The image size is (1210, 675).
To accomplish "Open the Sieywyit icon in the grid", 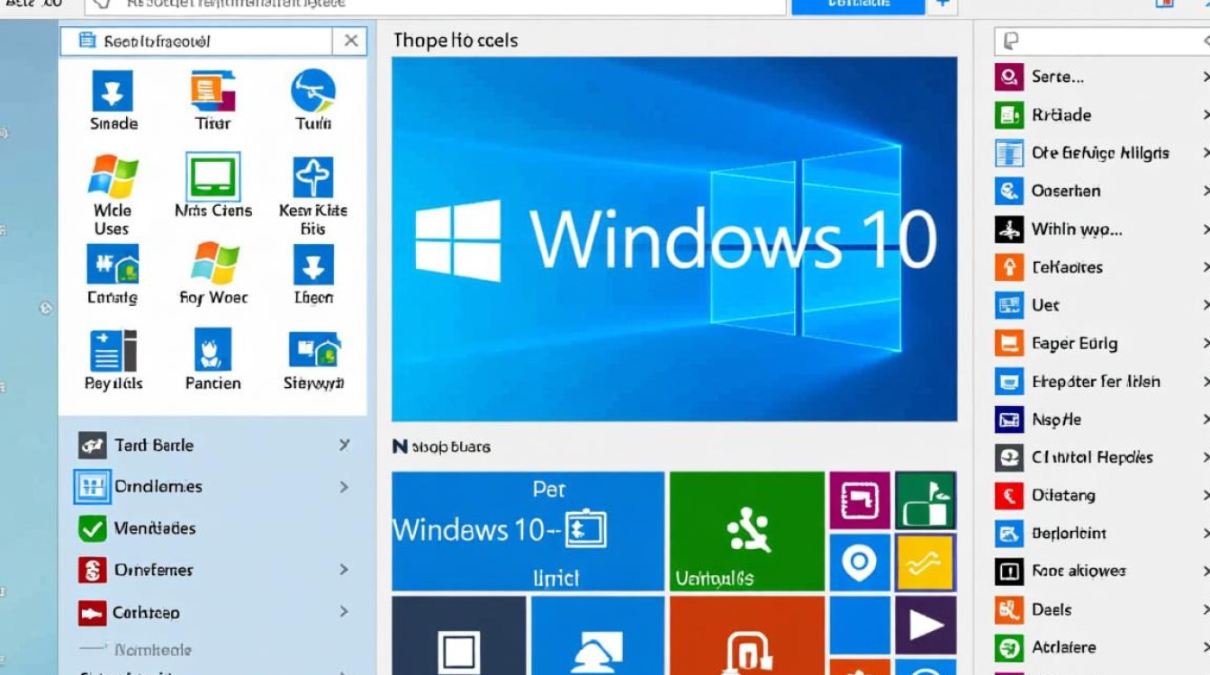I will (x=312, y=350).
